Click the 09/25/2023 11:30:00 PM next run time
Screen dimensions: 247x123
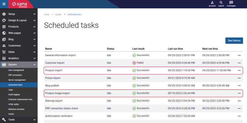[x=216, y=71]
